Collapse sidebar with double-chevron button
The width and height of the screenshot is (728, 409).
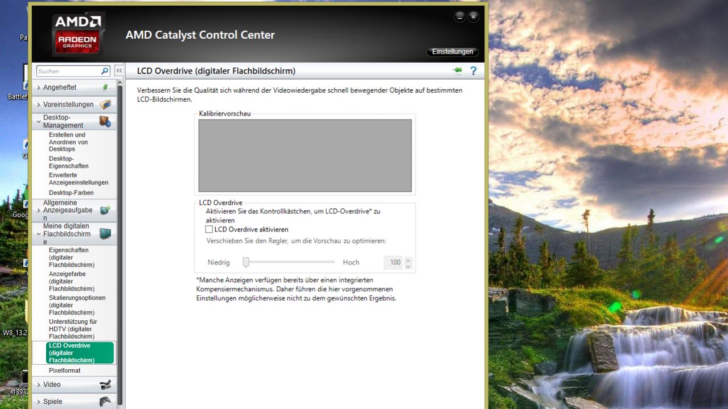(x=119, y=71)
